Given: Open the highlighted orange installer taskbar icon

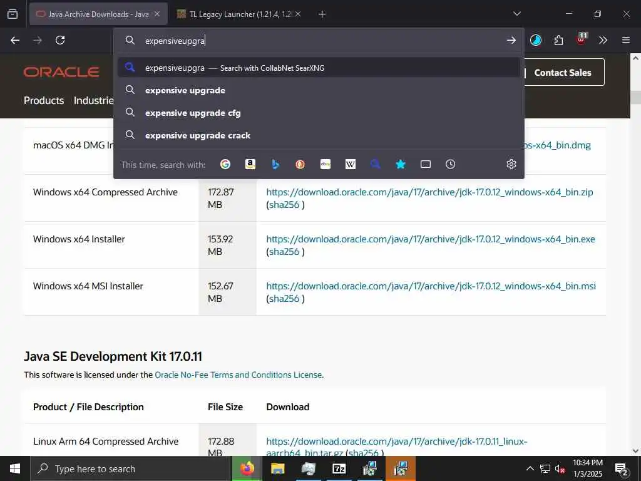Looking at the screenshot, I should pyautogui.click(x=401, y=468).
